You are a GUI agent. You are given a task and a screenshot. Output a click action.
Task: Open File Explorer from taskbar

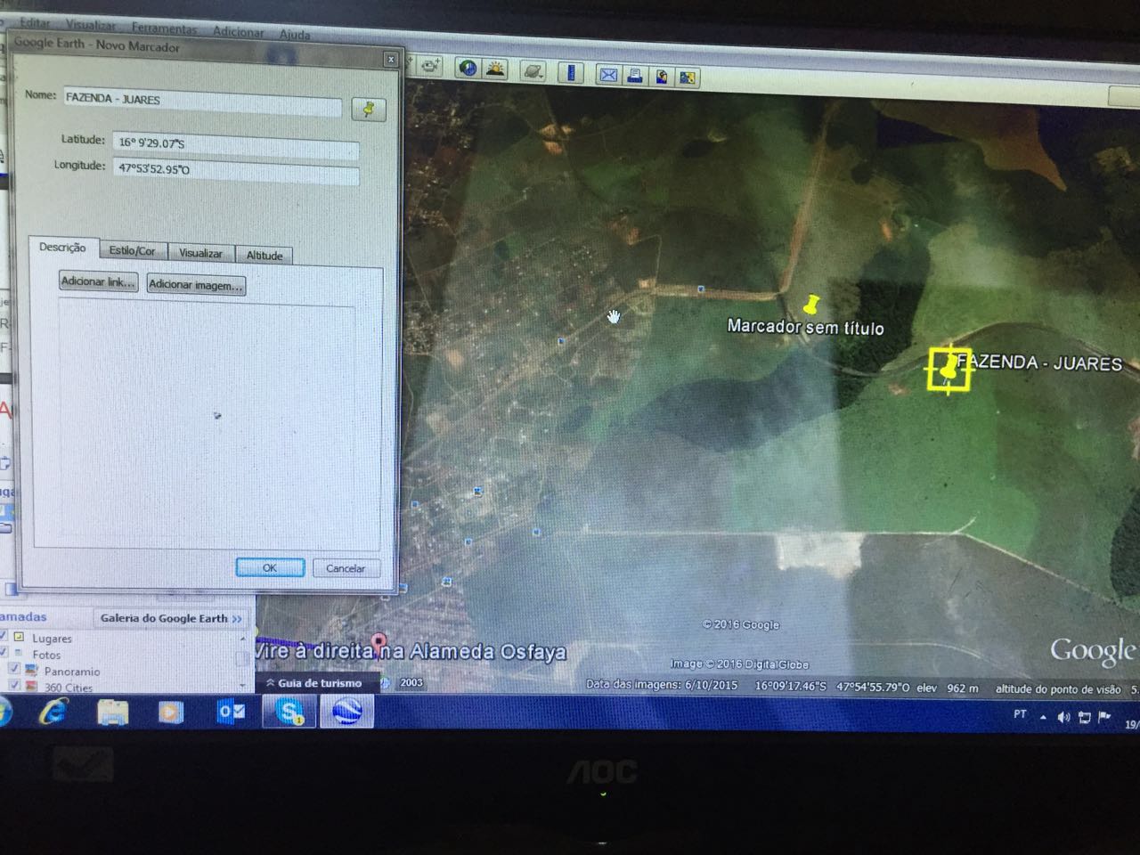113,712
